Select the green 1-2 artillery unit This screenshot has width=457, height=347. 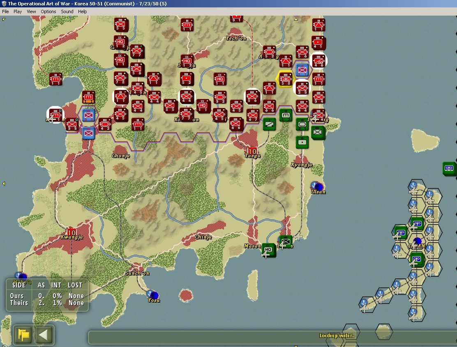286,115
